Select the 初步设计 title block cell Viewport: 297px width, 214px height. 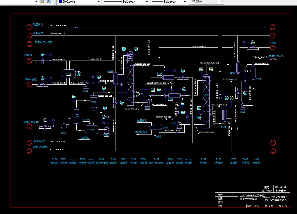[x=281, y=191]
